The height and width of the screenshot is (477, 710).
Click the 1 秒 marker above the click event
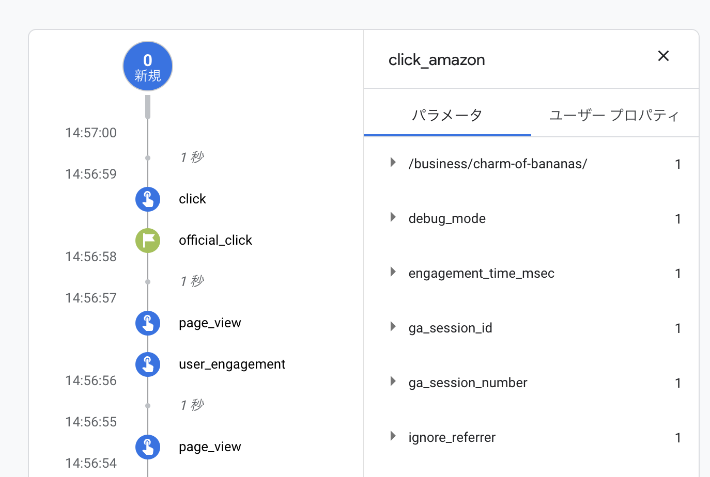[192, 157]
